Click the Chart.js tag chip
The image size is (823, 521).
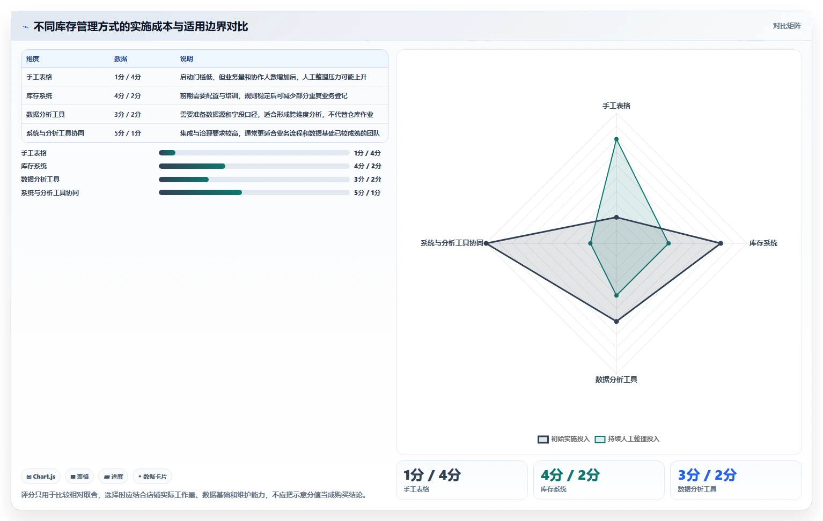tap(41, 477)
